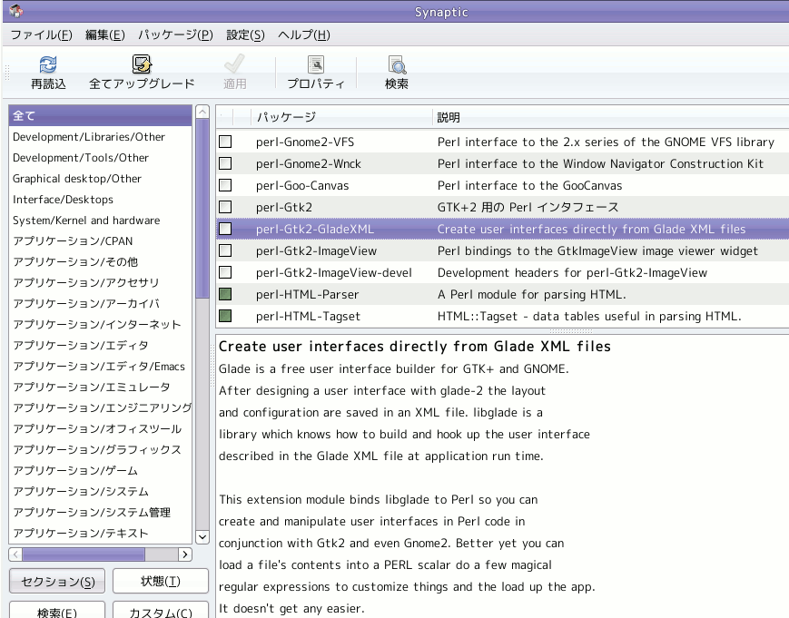Toggle the checkbox for perl-Gnome2-VFS

225,142
